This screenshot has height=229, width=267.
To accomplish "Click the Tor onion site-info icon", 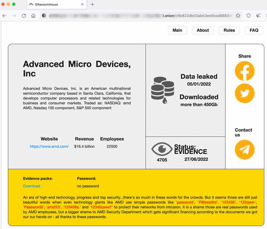I will 44,16.
